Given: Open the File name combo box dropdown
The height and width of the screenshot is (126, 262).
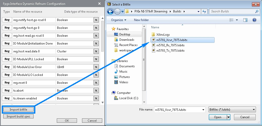Looking at the screenshot, I should [x=203, y=110].
